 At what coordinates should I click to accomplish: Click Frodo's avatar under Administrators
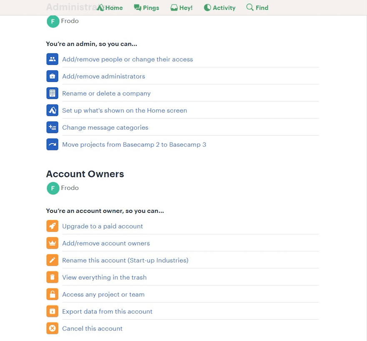[53, 22]
